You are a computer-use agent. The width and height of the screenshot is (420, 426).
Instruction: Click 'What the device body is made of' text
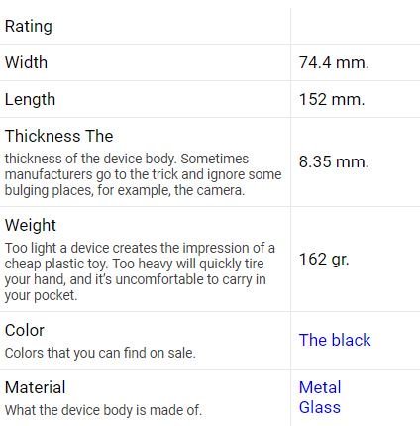coord(103,410)
